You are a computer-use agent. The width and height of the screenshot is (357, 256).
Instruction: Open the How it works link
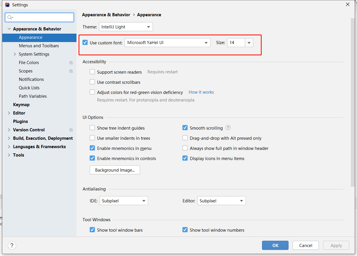pyautogui.click(x=201, y=92)
